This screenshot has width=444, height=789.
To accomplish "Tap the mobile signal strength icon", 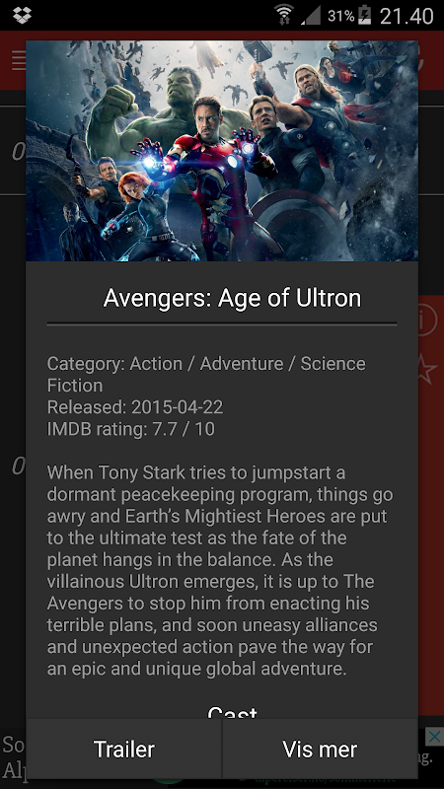I will pyautogui.click(x=311, y=16).
